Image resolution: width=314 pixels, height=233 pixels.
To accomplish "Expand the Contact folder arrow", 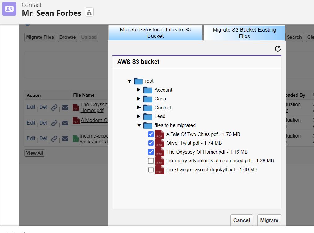I will (x=139, y=108).
